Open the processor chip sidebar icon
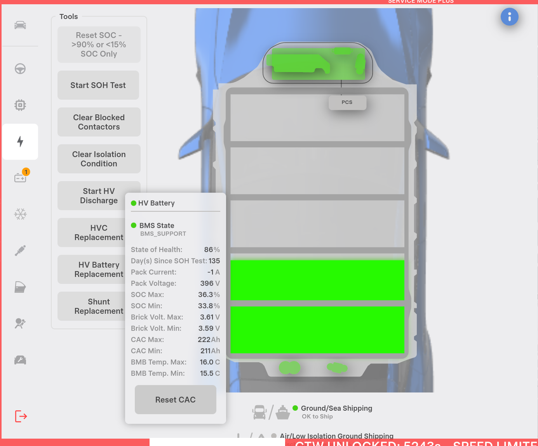This screenshot has height=446, width=538. (20, 105)
